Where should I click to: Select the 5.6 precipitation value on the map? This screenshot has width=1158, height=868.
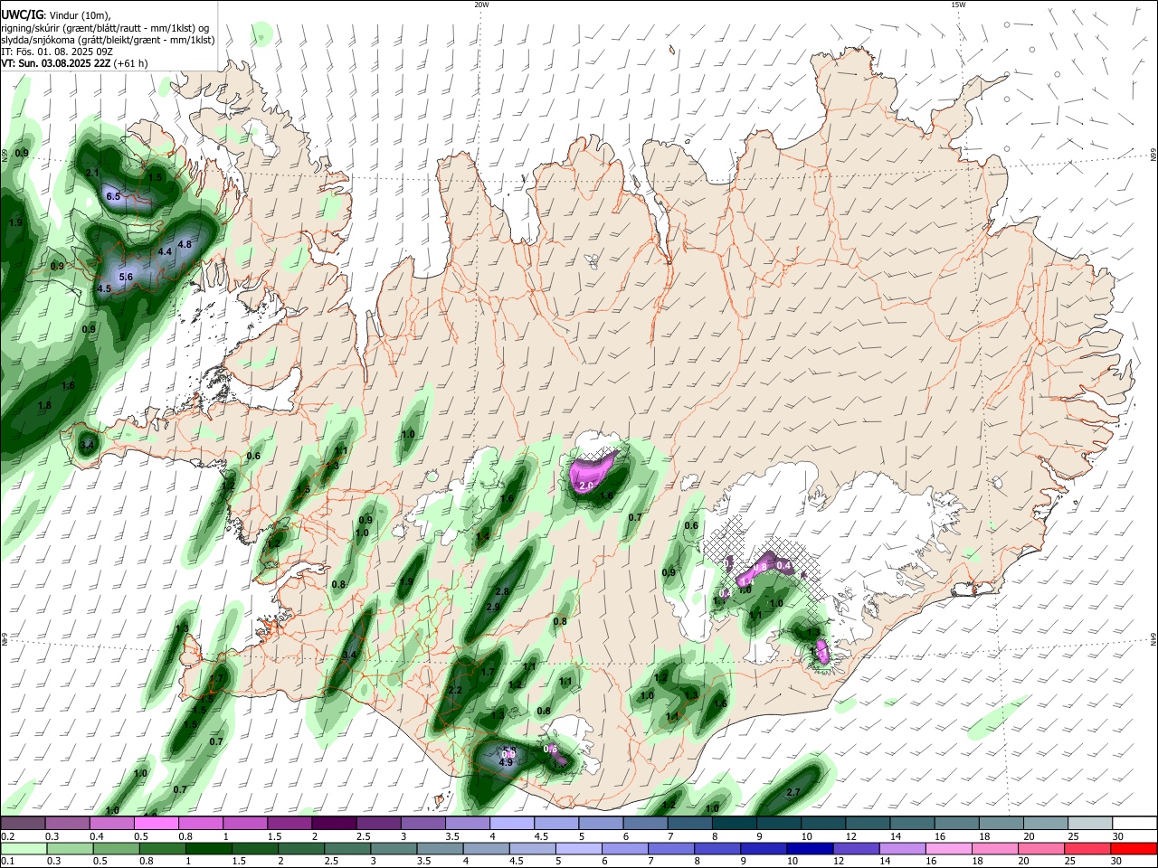[x=126, y=278]
